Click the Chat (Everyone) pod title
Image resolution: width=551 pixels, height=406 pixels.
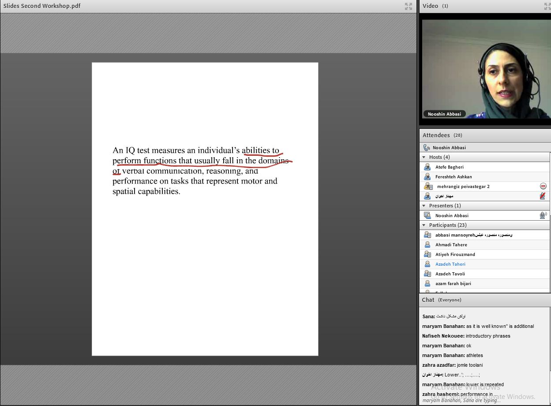click(442, 300)
